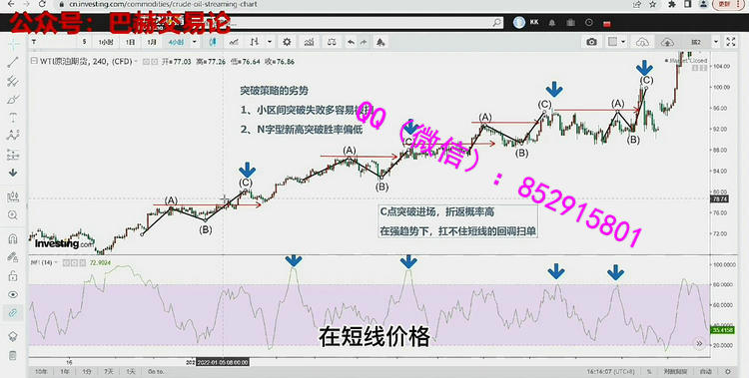Click the zoom-in magnifier tool
The width and height of the screenshot is (749, 378).
click(13, 215)
